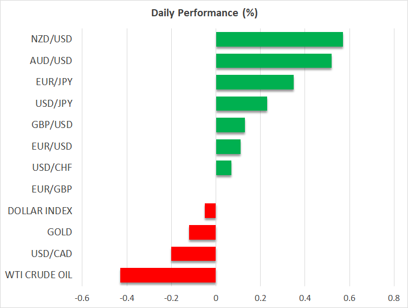Click the red USD/CAD bar
Image resolution: width=408 pixels, height=308 pixels.
[x=193, y=254]
